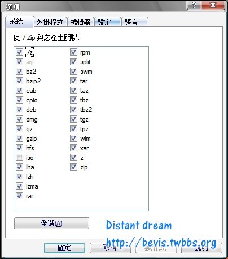
Task: Toggle the xar checkbox
Action: point(73,148)
